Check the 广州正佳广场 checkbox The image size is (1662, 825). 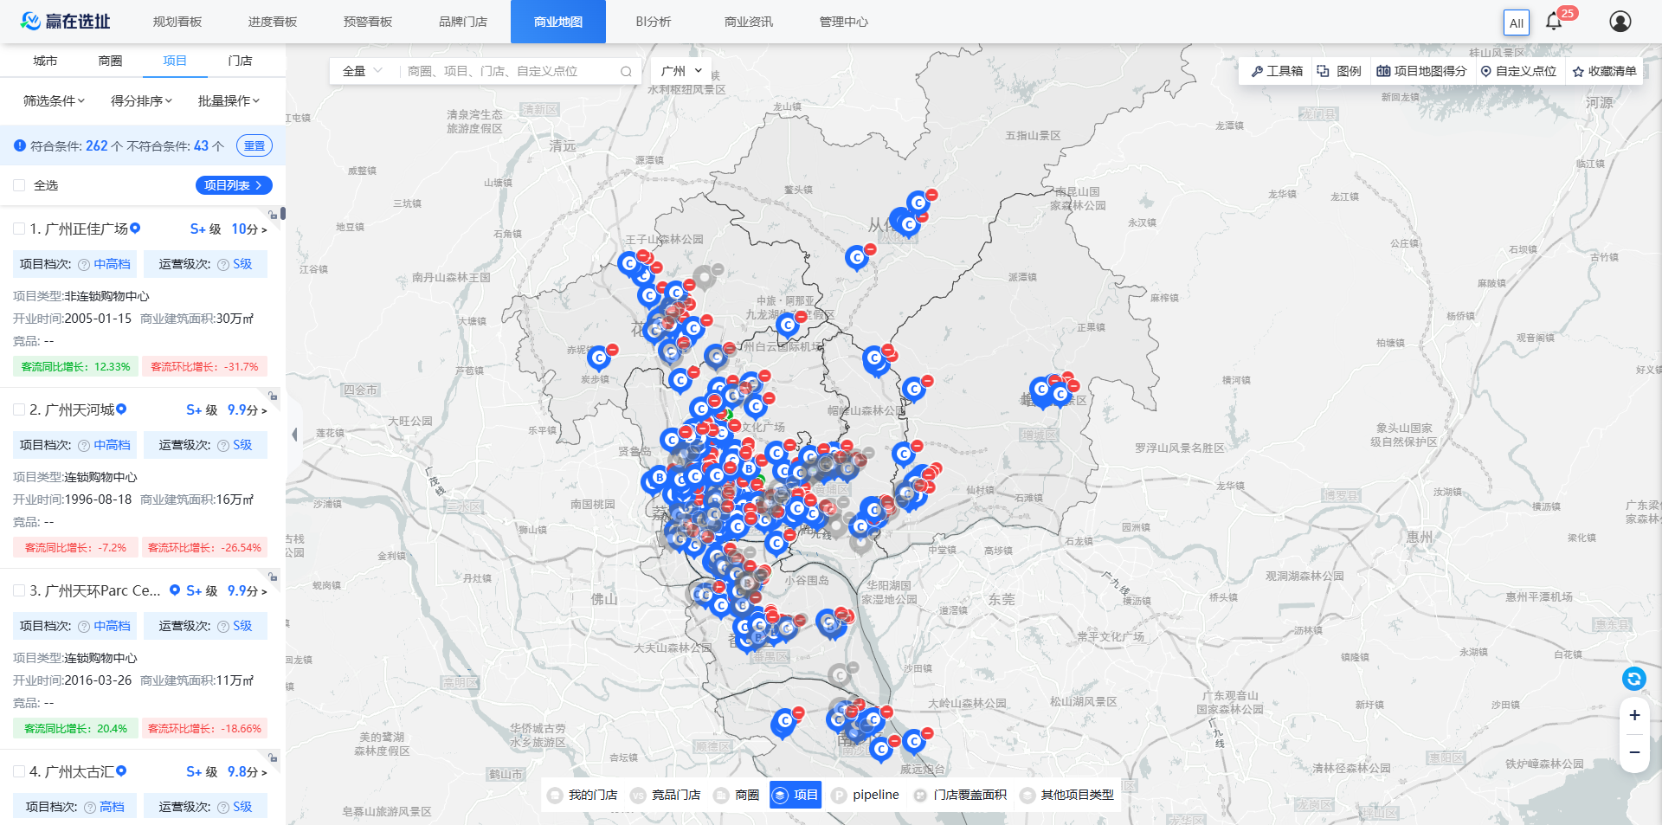[x=19, y=229]
